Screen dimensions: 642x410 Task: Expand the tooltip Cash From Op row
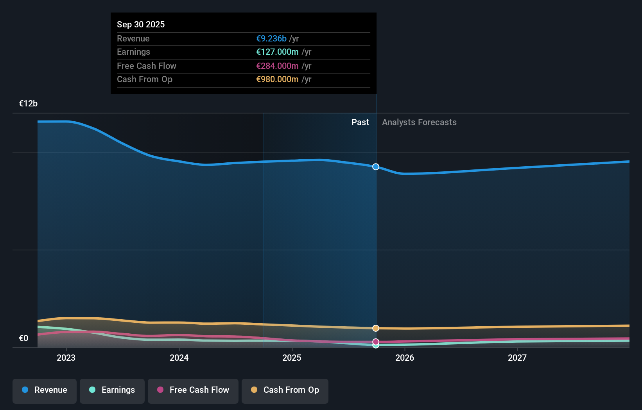point(243,79)
